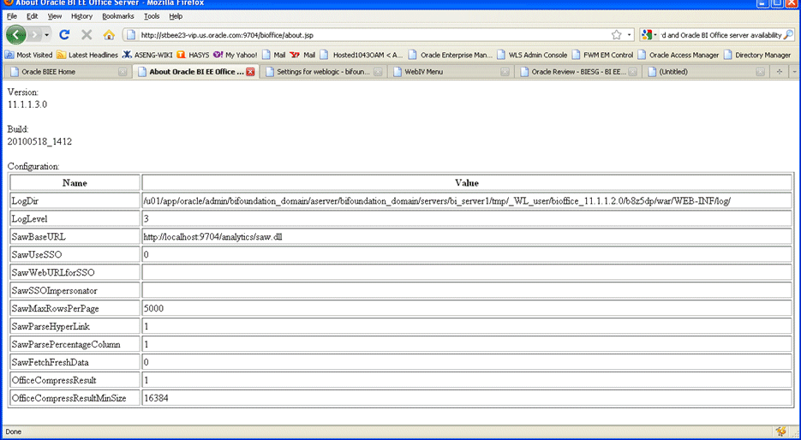Open the My Yahoo! bookmark
This screenshot has width=801, height=440.
tap(236, 55)
